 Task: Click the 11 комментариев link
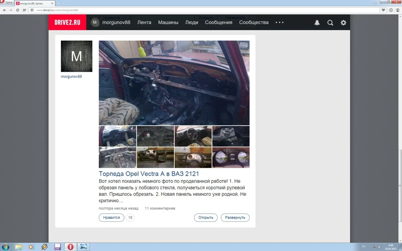(160, 208)
